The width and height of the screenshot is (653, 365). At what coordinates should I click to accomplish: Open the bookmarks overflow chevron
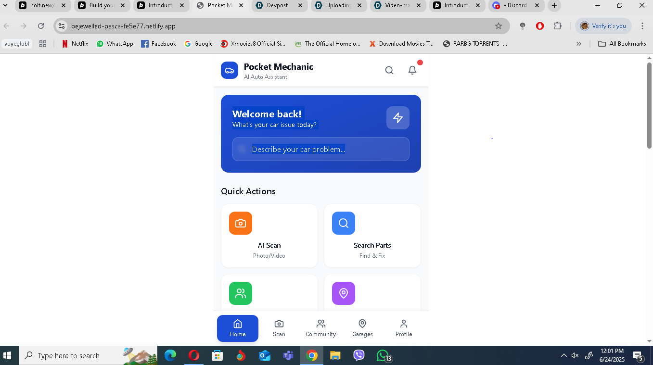tap(579, 43)
